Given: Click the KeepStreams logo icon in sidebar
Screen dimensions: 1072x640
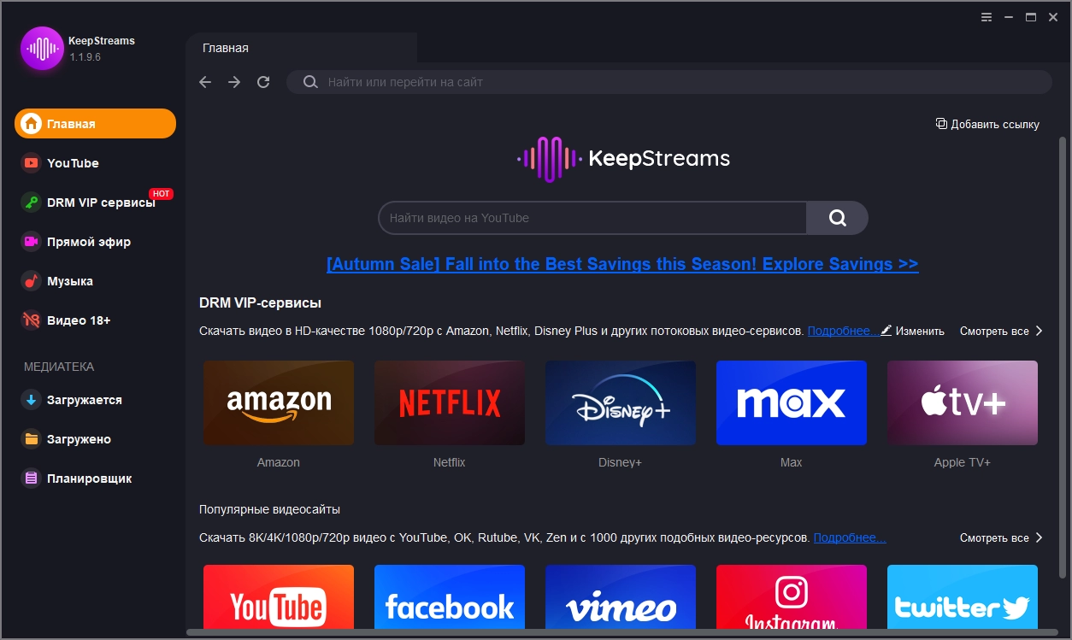Looking at the screenshot, I should click(x=42, y=49).
